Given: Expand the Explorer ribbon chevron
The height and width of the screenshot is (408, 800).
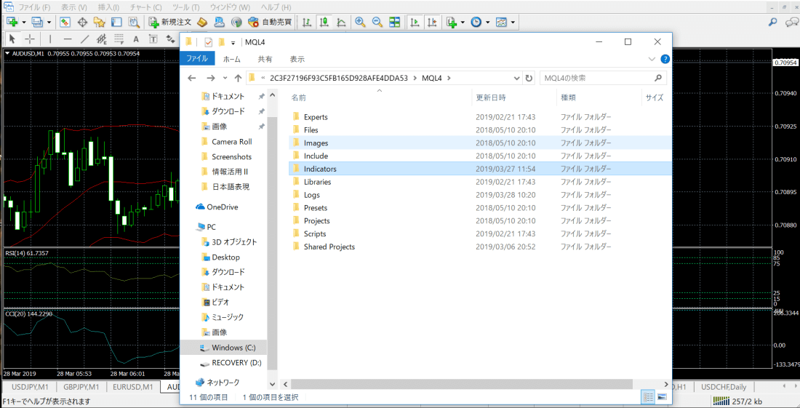Looking at the screenshot, I should (x=651, y=59).
